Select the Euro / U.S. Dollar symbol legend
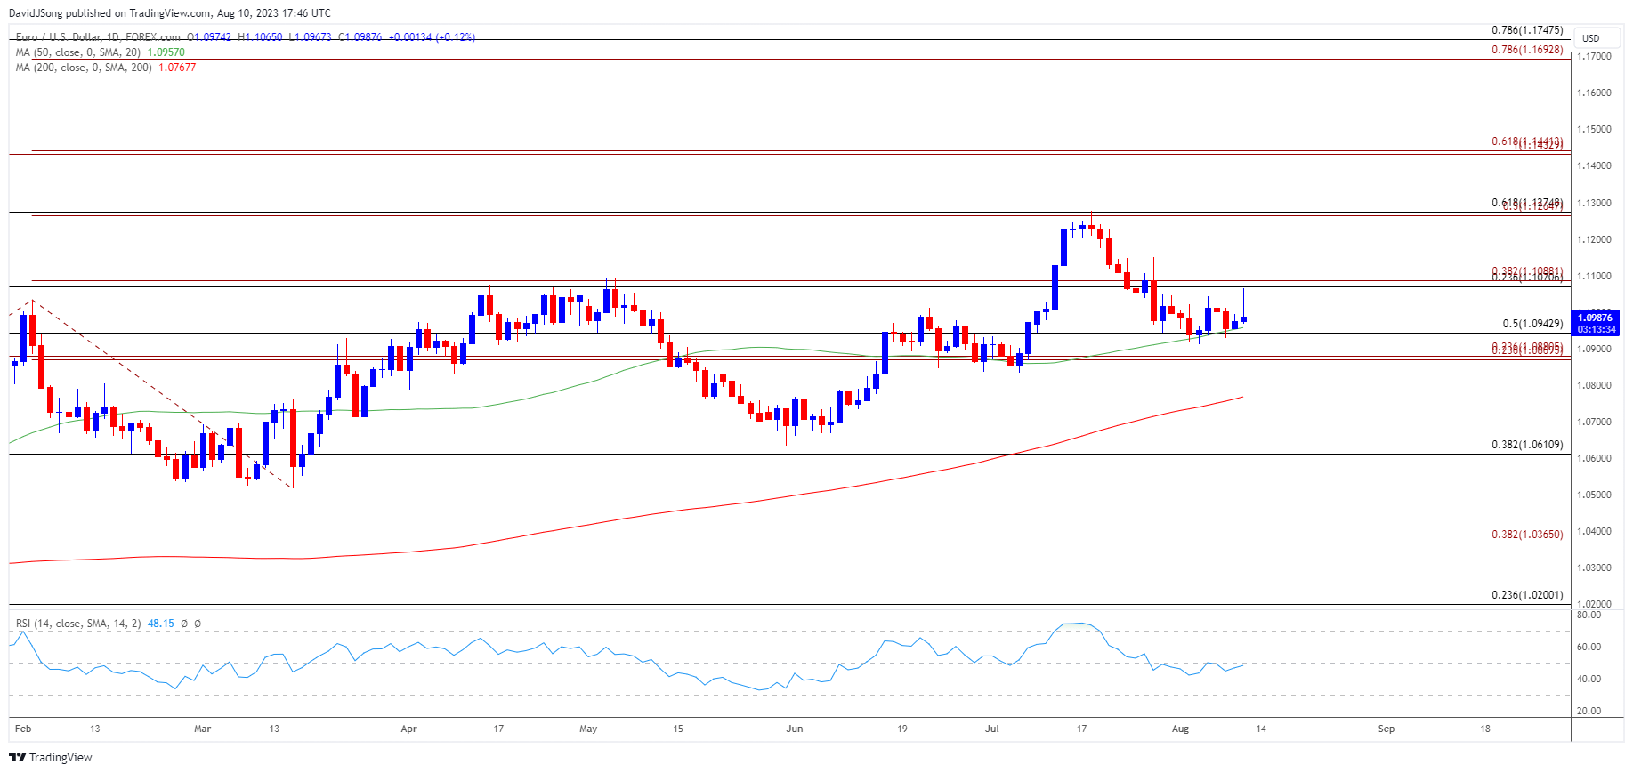The height and width of the screenshot is (773, 1633). (98, 37)
